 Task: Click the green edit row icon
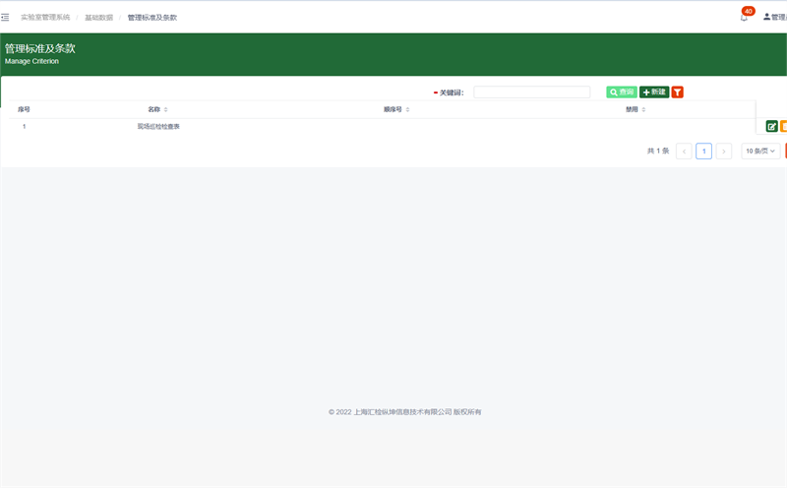771,126
